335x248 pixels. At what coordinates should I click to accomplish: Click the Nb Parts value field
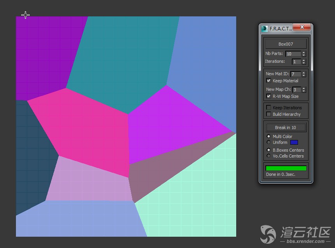(293, 54)
